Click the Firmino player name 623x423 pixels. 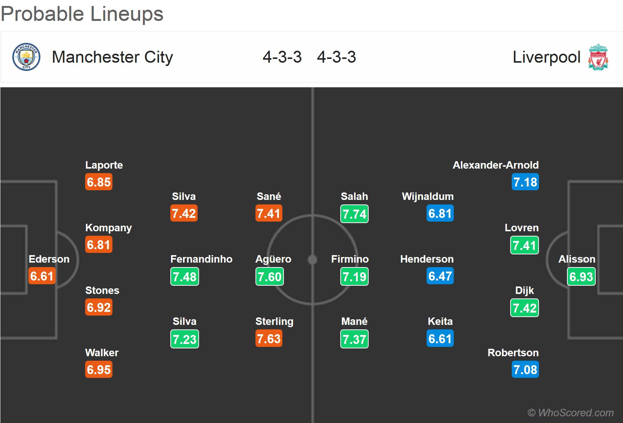(x=350, y=259)
